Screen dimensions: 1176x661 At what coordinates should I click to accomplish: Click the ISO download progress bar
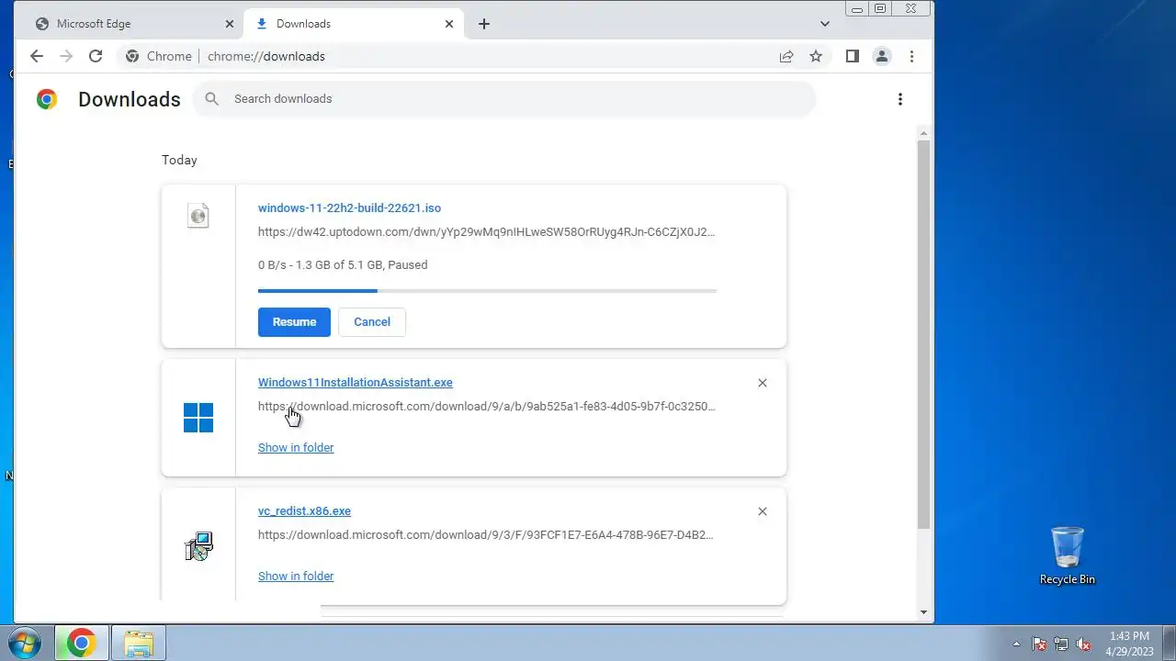[x=487, y=291]
